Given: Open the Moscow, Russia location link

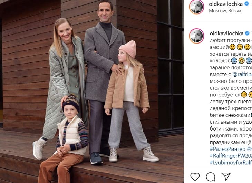Looking at the screenshot, I should click(x=225, y=11).
